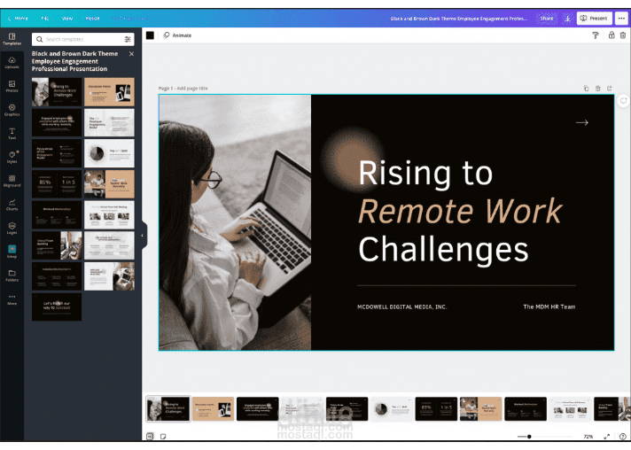Toggle the page grid view icon

pos(150,437)
